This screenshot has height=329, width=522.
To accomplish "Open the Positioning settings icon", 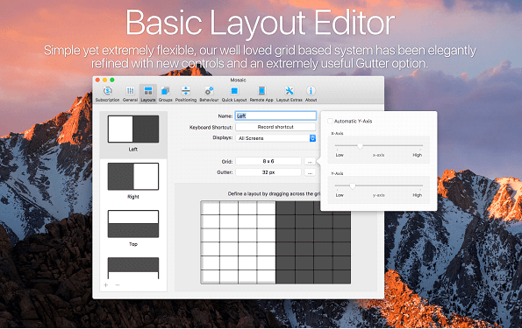I will (186, 94).
